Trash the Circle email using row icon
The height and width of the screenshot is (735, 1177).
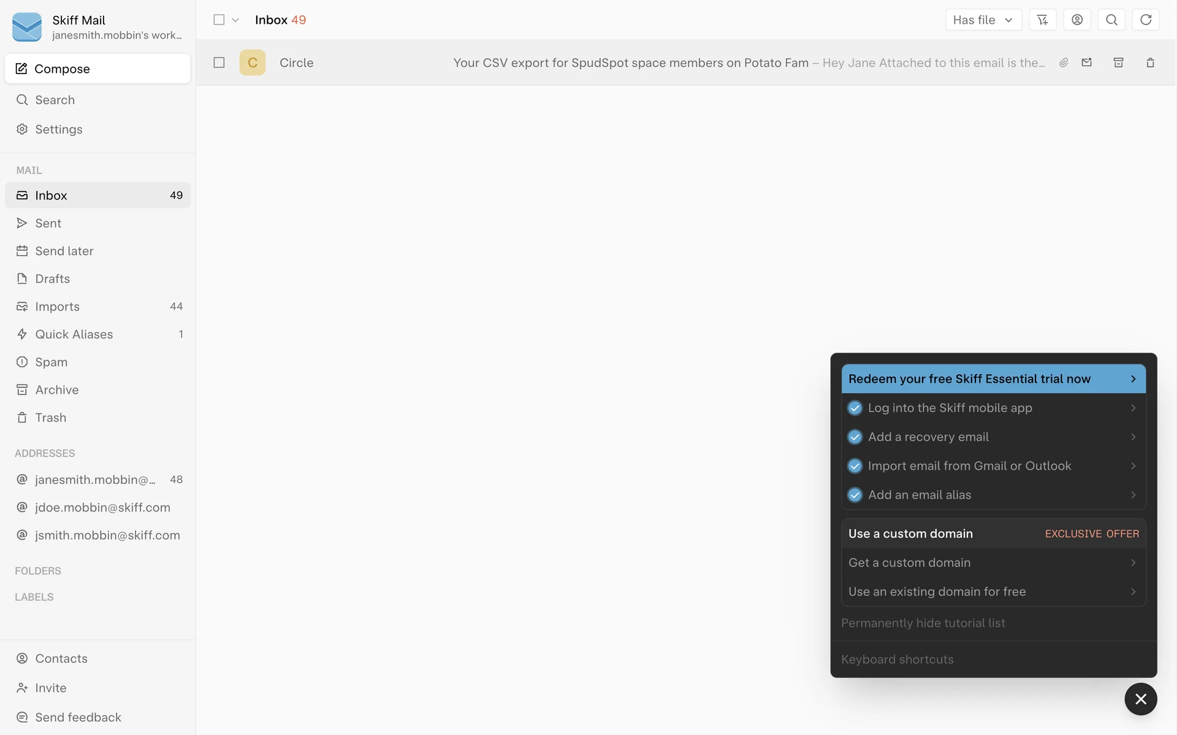tap(1150, 62)
